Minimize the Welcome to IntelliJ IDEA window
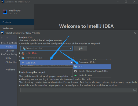138x106 pixels. pyautogui.click(x=118, y=2)
